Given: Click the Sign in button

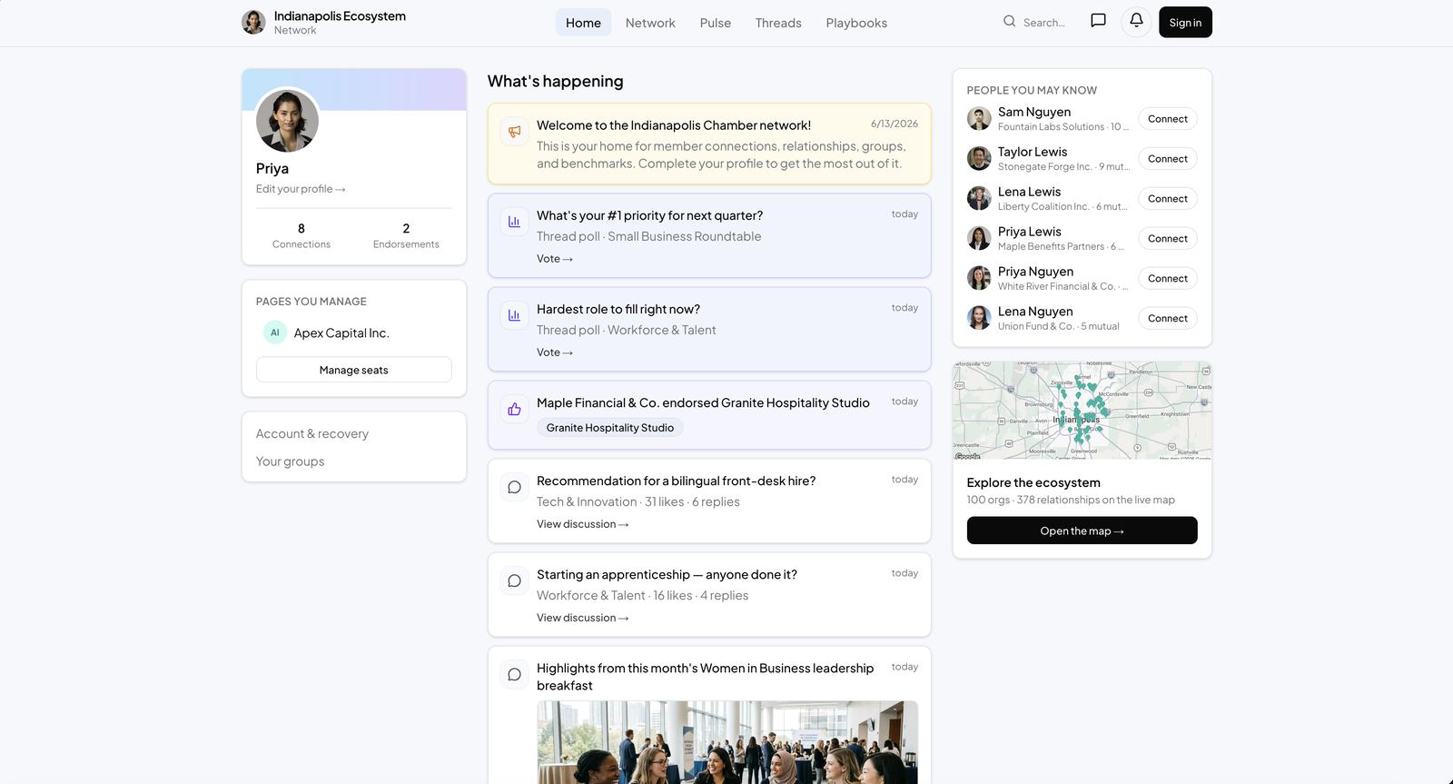Looking at the screenshot, I should 1185,23.
